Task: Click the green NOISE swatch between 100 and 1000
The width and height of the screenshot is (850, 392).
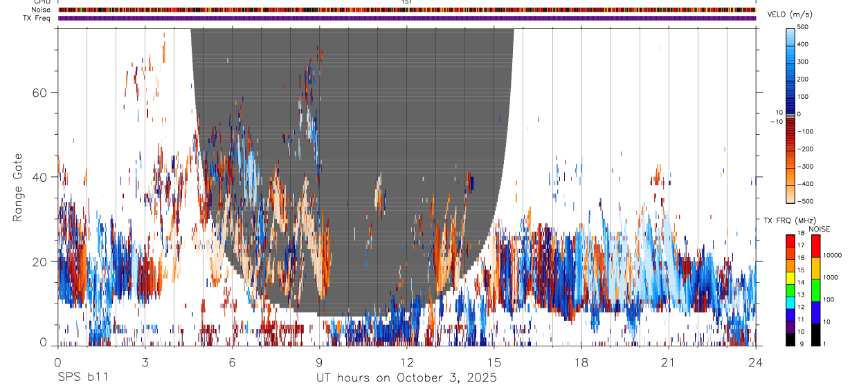Action: click(815, 290)
